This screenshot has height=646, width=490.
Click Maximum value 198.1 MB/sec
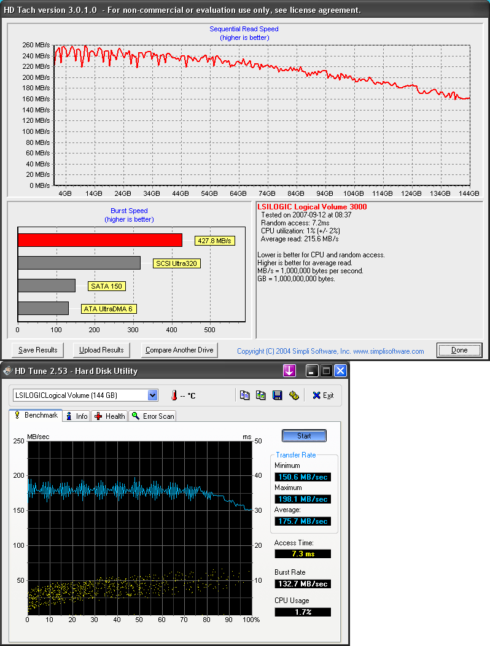(x=303, y=499)
